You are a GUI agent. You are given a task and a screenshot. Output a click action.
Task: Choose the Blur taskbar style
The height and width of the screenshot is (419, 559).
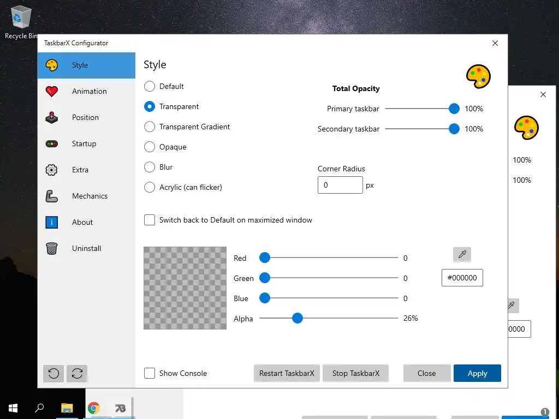click(150, 167)
